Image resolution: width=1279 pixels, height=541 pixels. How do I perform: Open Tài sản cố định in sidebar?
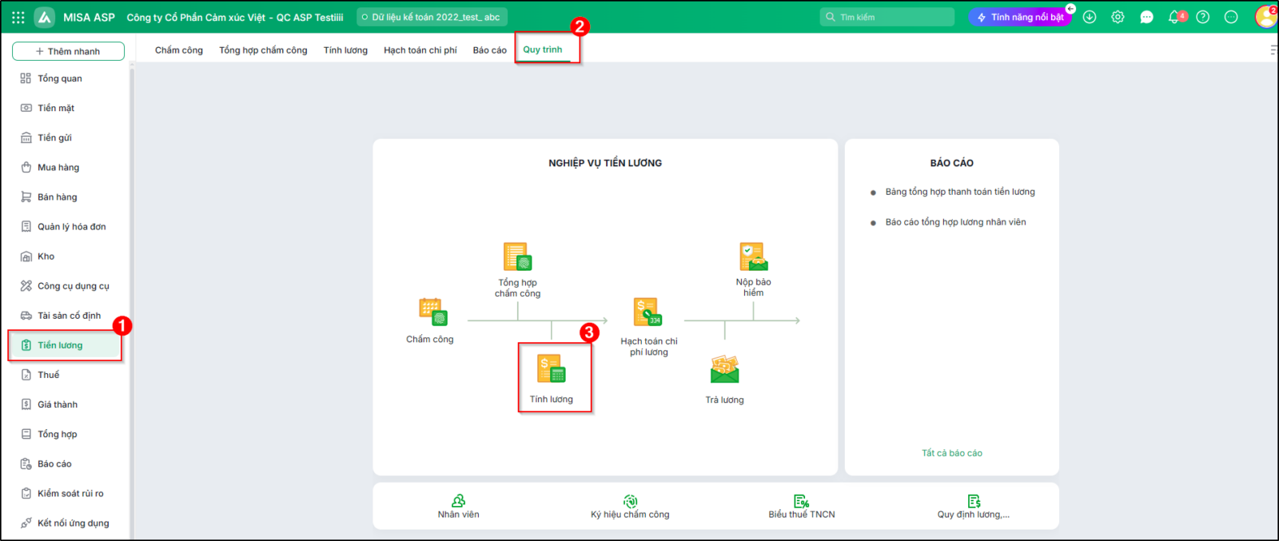69,315
